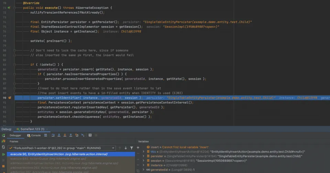330x173 pixels.
Task: Select frame execute:90, EntityIdentityInsertAction
Action: tap(71, 154)
